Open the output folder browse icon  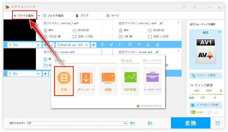pyautogui.click(x=133, y=123)
